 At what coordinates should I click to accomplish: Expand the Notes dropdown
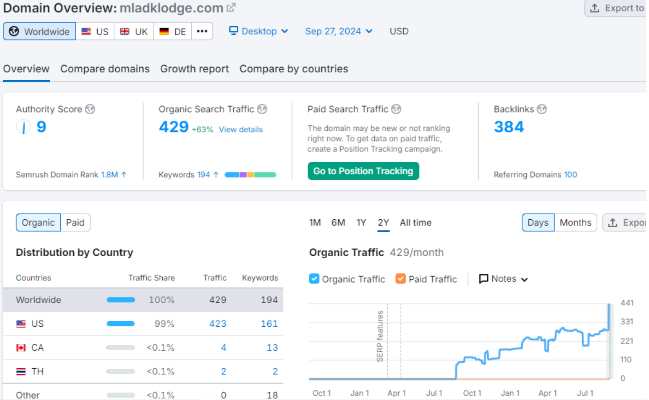point(503,279)
